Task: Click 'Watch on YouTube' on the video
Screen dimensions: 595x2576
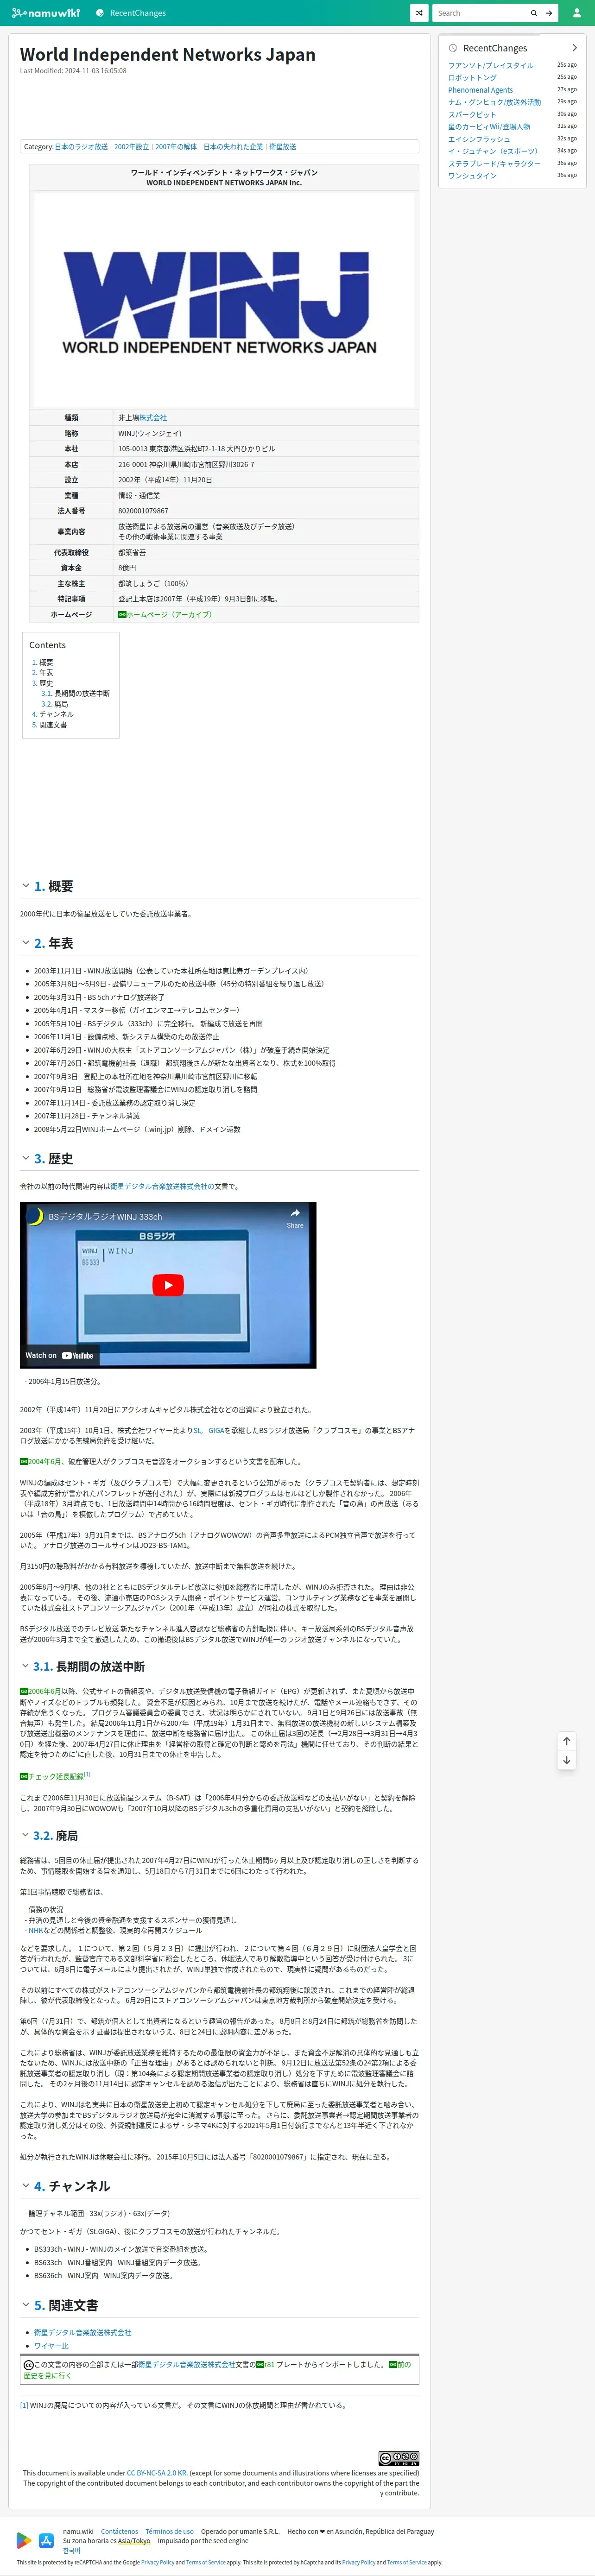Action: 59,1356
